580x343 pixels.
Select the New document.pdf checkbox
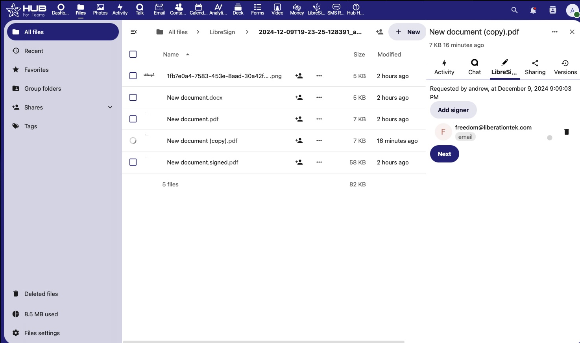click(133, 119)
